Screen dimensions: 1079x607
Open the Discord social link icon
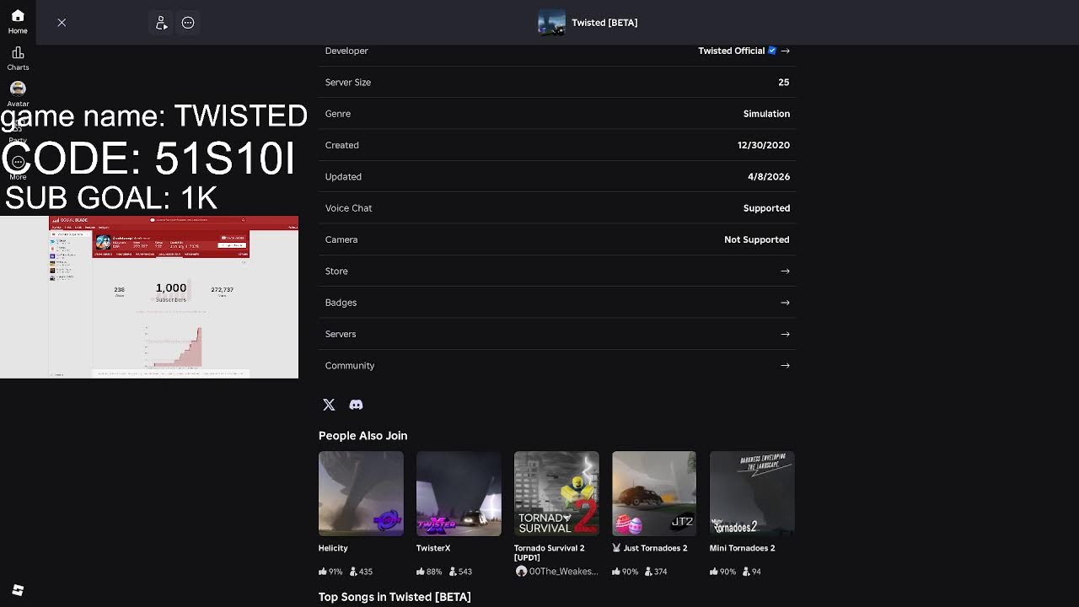[356, 405]
